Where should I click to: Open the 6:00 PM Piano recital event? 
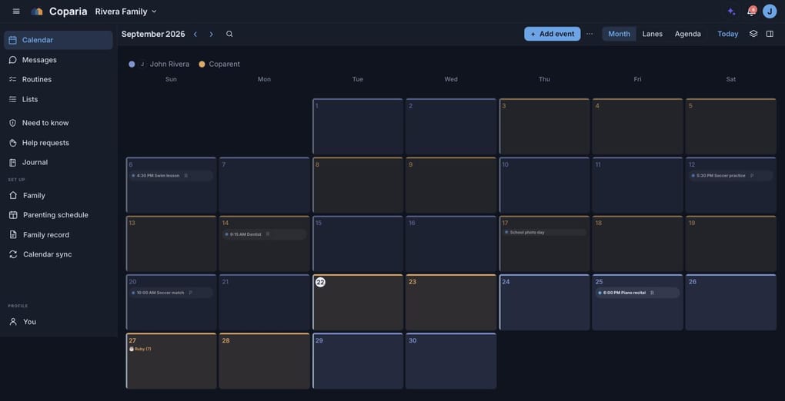pos(637,293)
